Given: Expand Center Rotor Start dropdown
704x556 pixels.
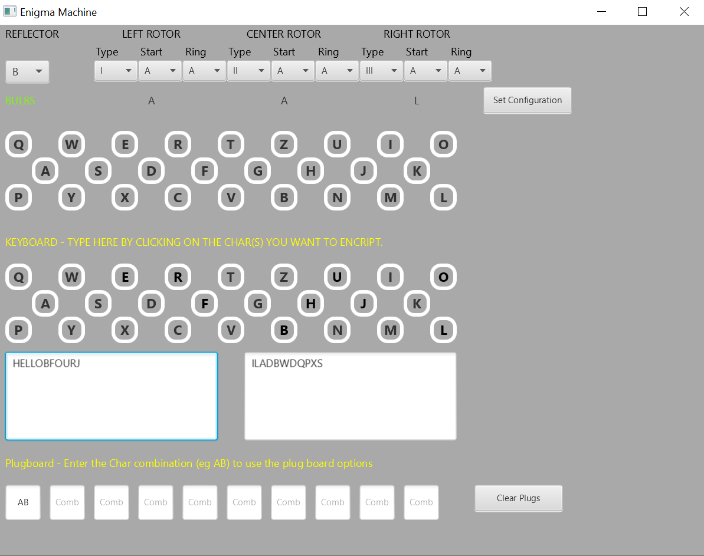Looking at the screenshot, I should click(x=293, y=70).
